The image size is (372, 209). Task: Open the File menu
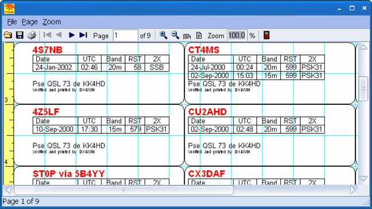12,22
